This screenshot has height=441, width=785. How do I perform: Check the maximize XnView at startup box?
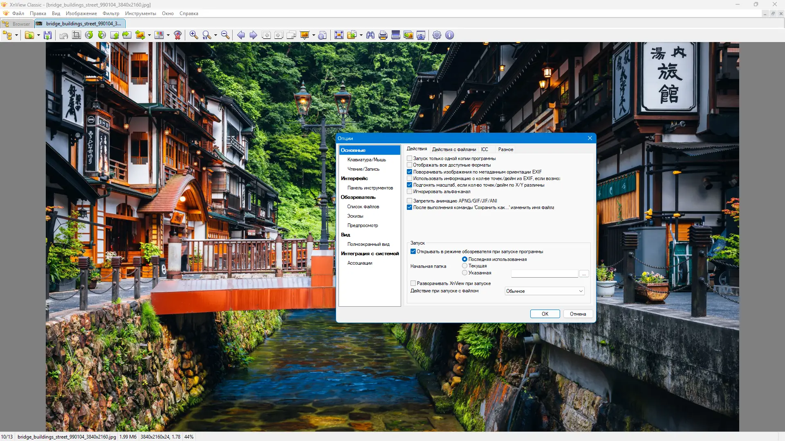click(x=413, y=283)
